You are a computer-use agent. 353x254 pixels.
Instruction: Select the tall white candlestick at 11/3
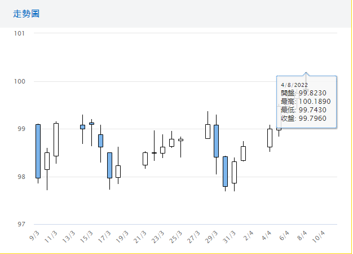point(56,139)
